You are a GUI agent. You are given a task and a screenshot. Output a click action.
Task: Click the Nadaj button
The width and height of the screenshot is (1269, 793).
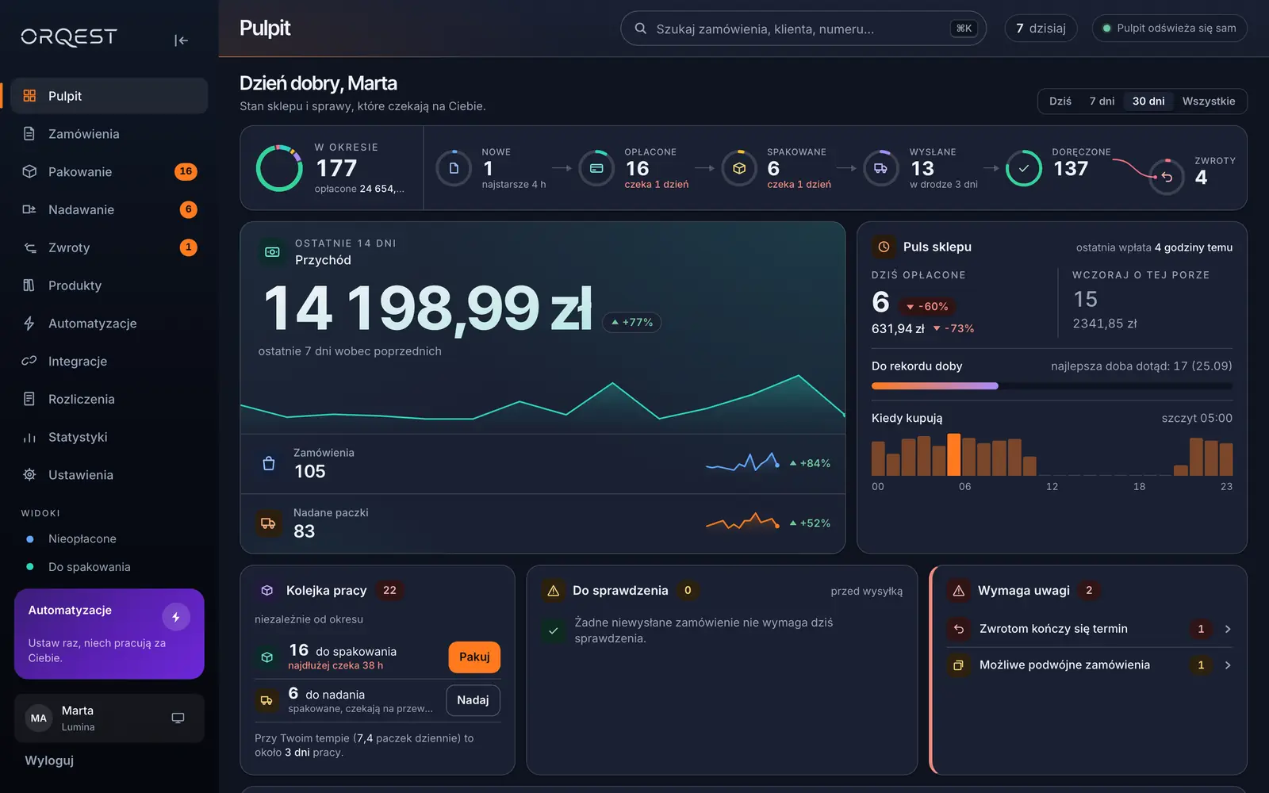coord(473,700)
